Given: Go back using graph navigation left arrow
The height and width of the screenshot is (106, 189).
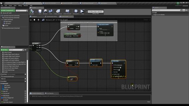Looking at the screenshot, I should coord(35,20).
